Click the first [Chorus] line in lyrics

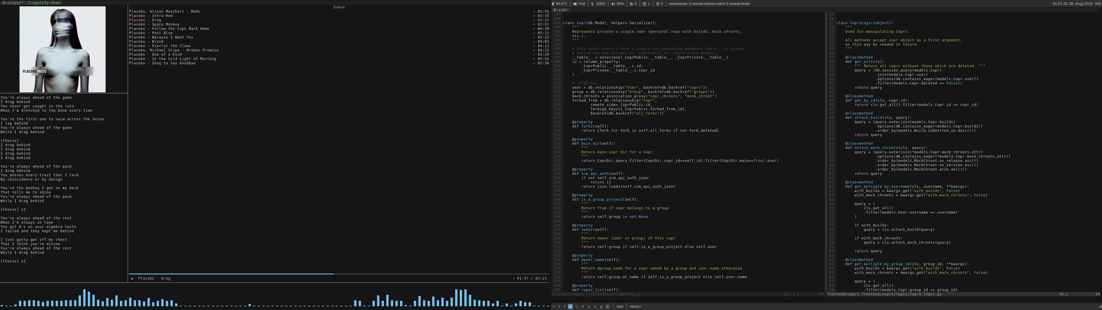tap(9, 140)
